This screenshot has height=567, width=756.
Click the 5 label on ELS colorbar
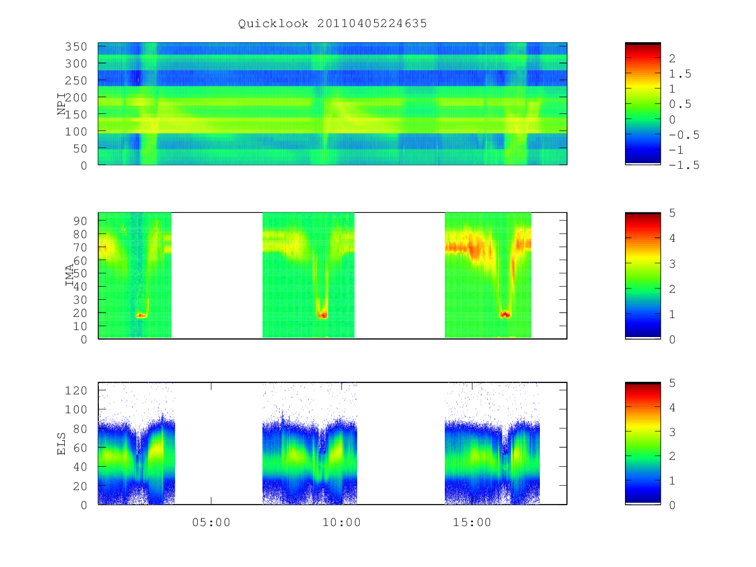672,382
